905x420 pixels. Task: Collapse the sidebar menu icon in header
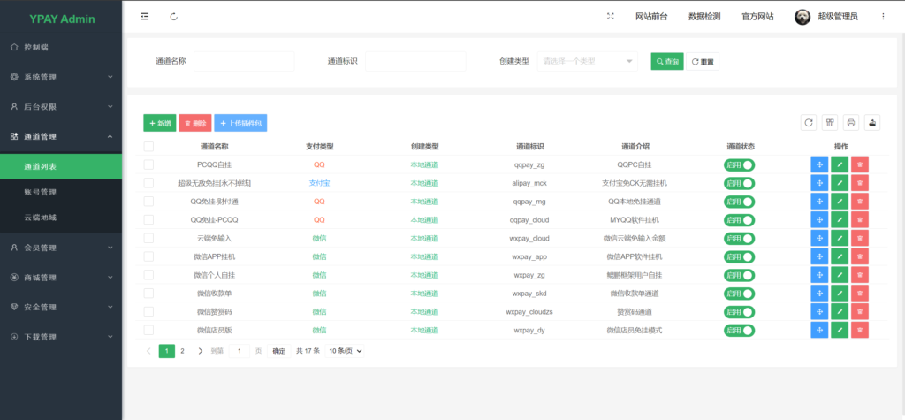(145, 17)
